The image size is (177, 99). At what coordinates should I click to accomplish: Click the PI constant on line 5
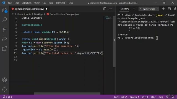tap(53, 32)
